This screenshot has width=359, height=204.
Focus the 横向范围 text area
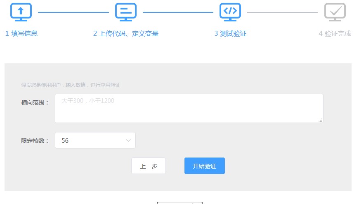pyautogui.click(x=189, y=108)
